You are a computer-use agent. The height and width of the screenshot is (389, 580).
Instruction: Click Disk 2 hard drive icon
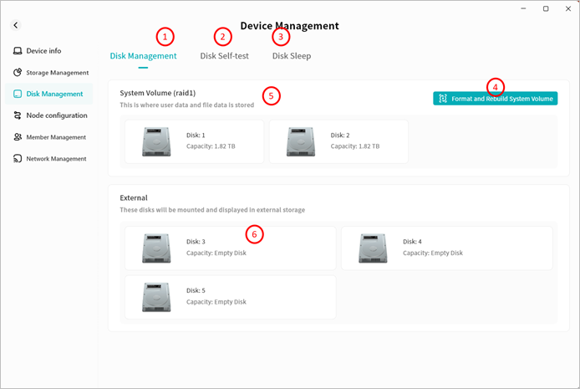coord(301,141)
